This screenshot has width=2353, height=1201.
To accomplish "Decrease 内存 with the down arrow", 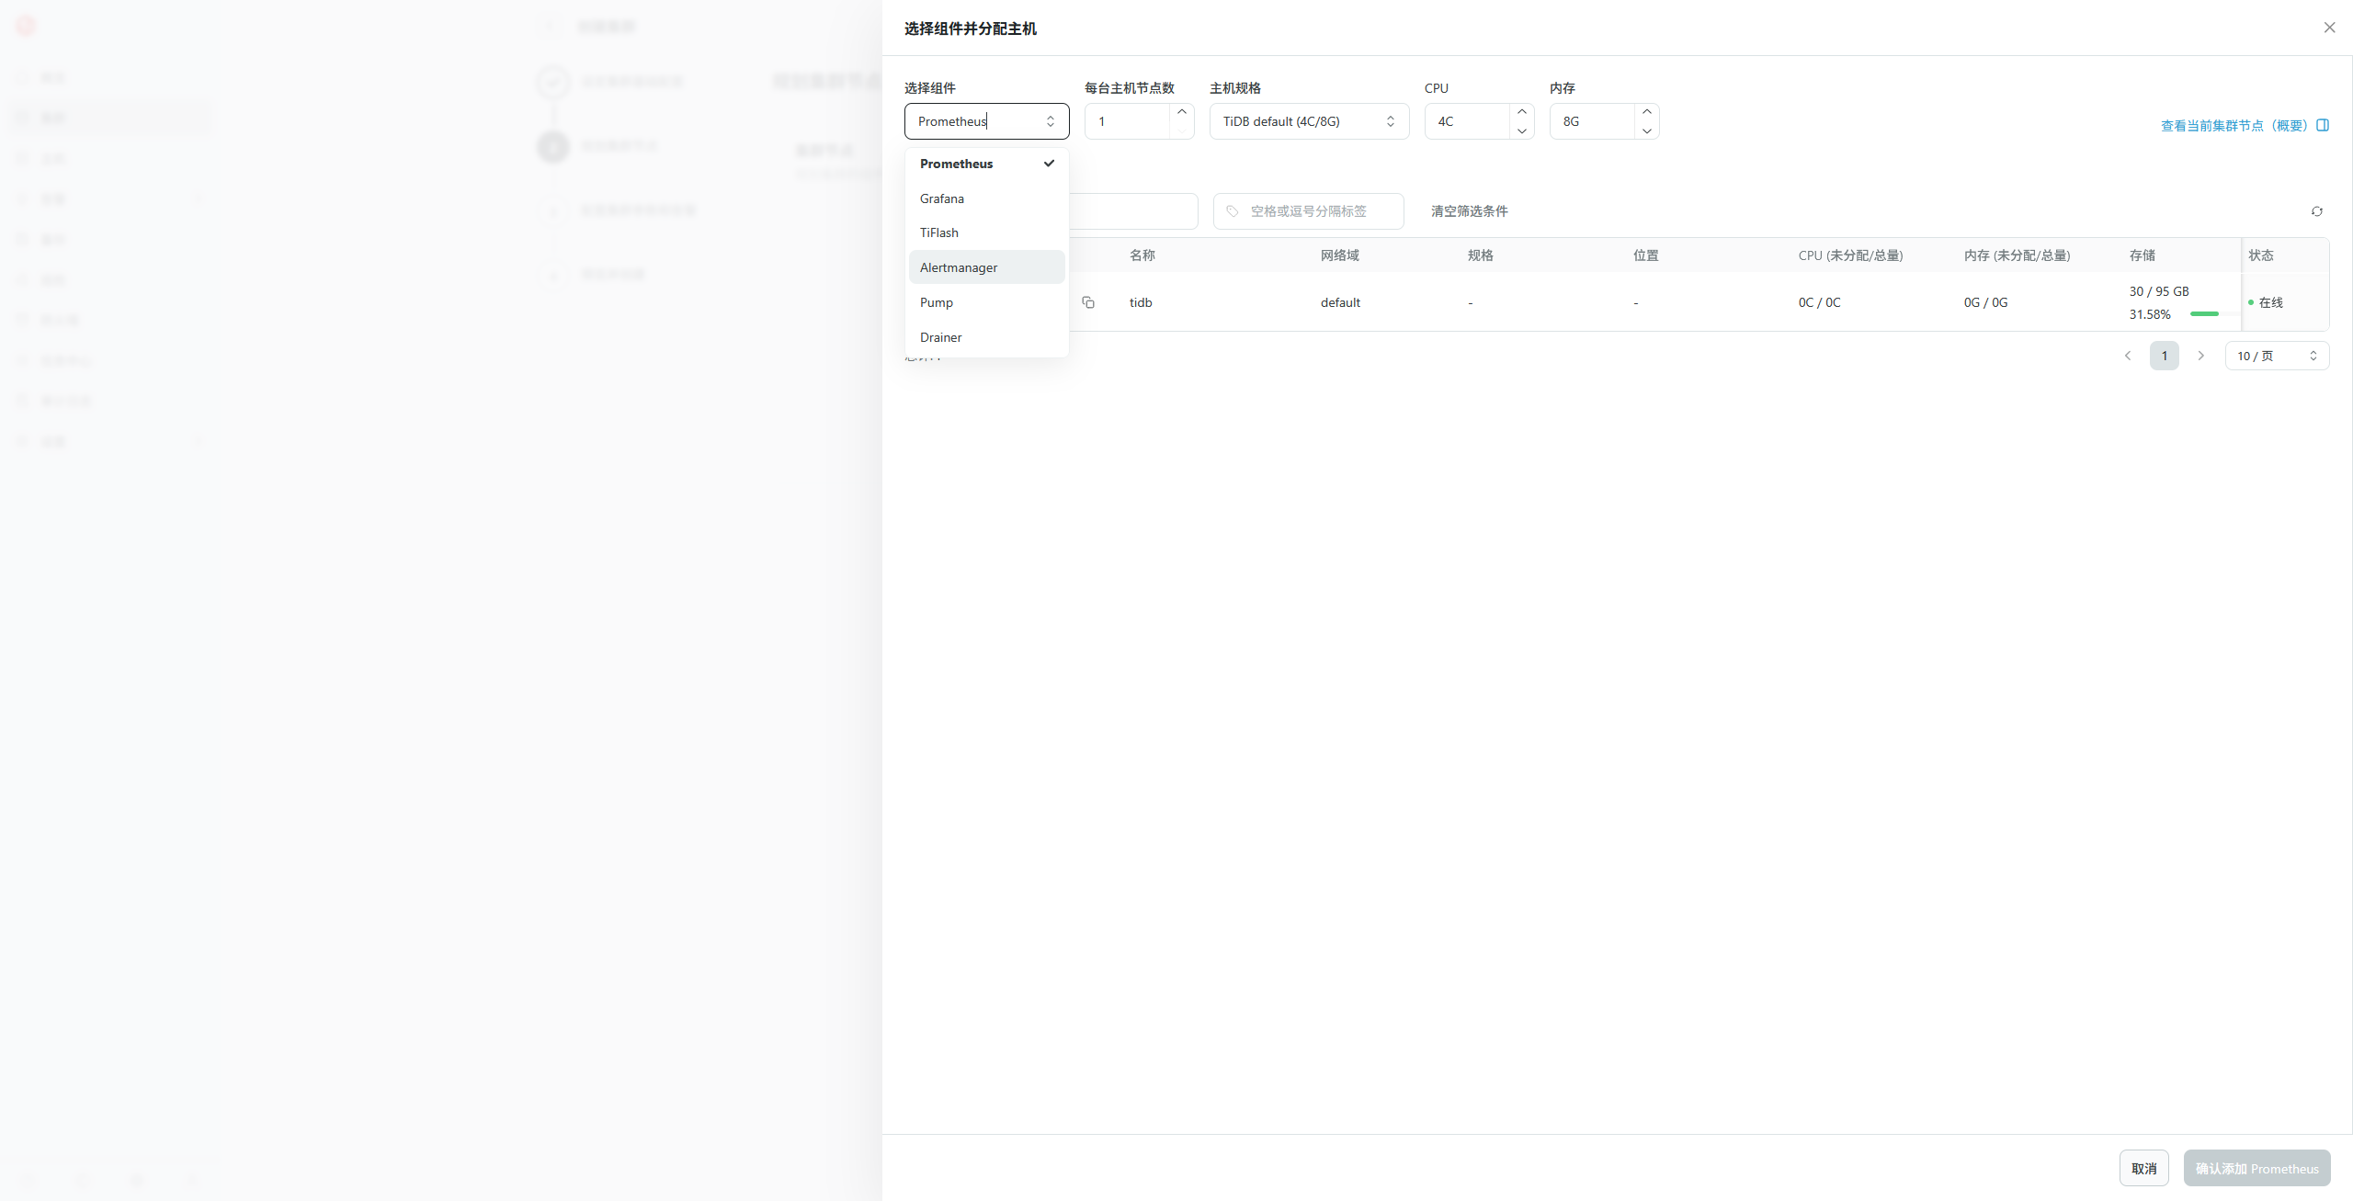I will pyautogui.click(x=1647, y=130).
